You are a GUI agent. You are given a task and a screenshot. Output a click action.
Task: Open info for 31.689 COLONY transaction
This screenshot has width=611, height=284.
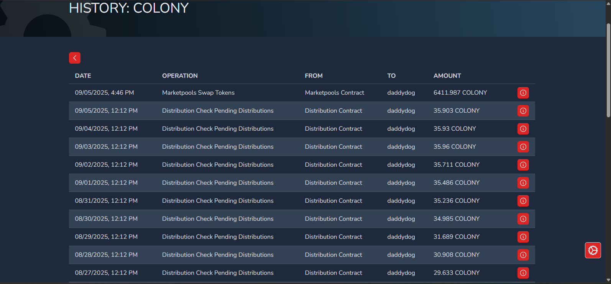[x=523, y=237]
